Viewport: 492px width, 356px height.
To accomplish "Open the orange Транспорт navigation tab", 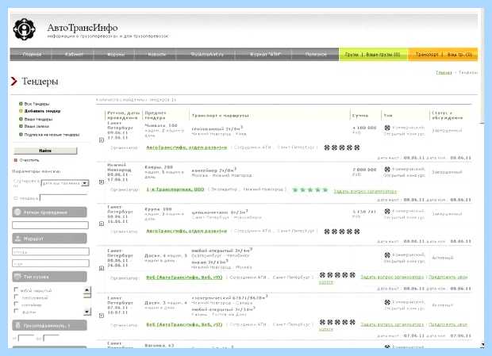I will point(443,54).
